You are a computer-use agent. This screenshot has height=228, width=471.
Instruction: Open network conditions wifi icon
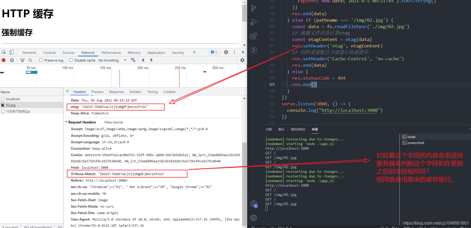pyautogui.click(x=133, y=60)
